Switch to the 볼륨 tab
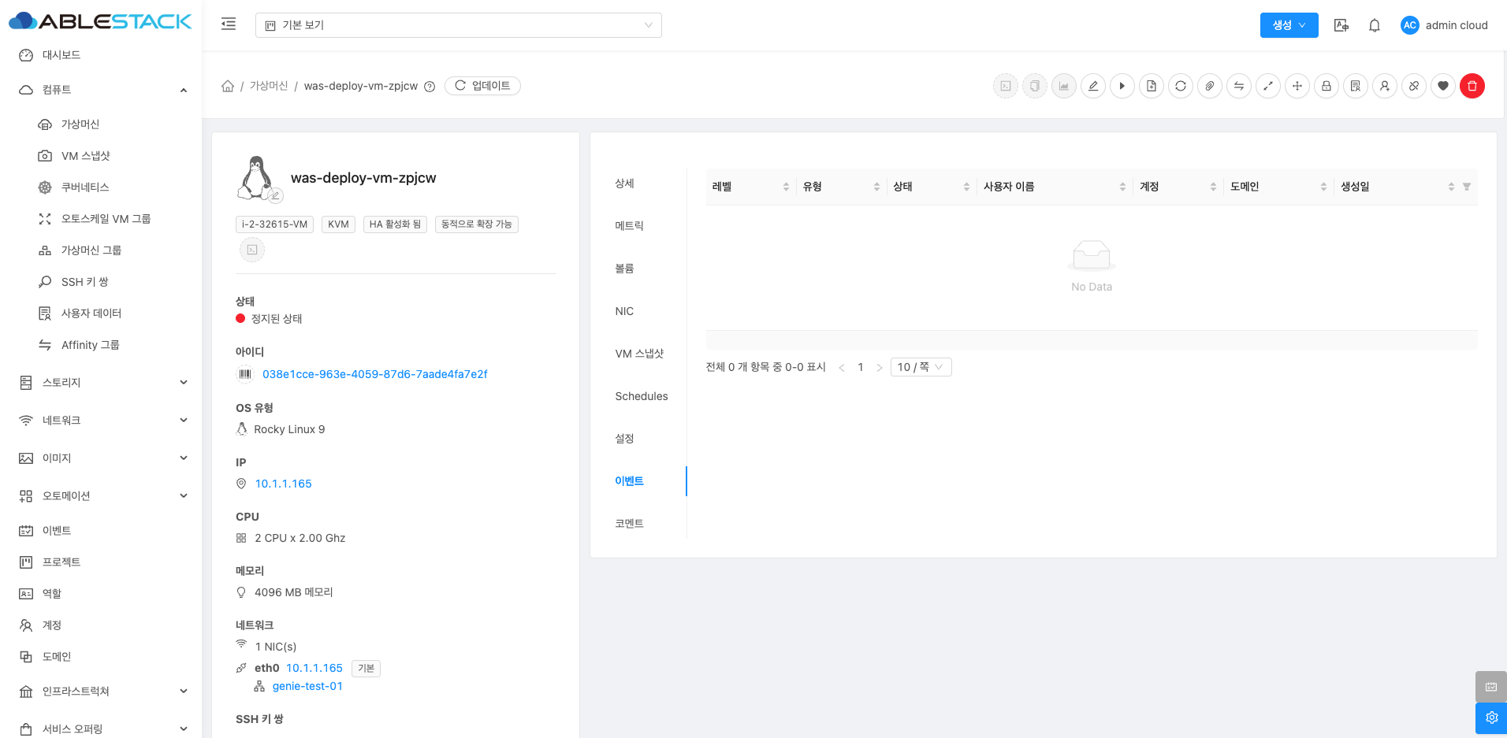The image size is (1507, 738). [x=624, y=269]
